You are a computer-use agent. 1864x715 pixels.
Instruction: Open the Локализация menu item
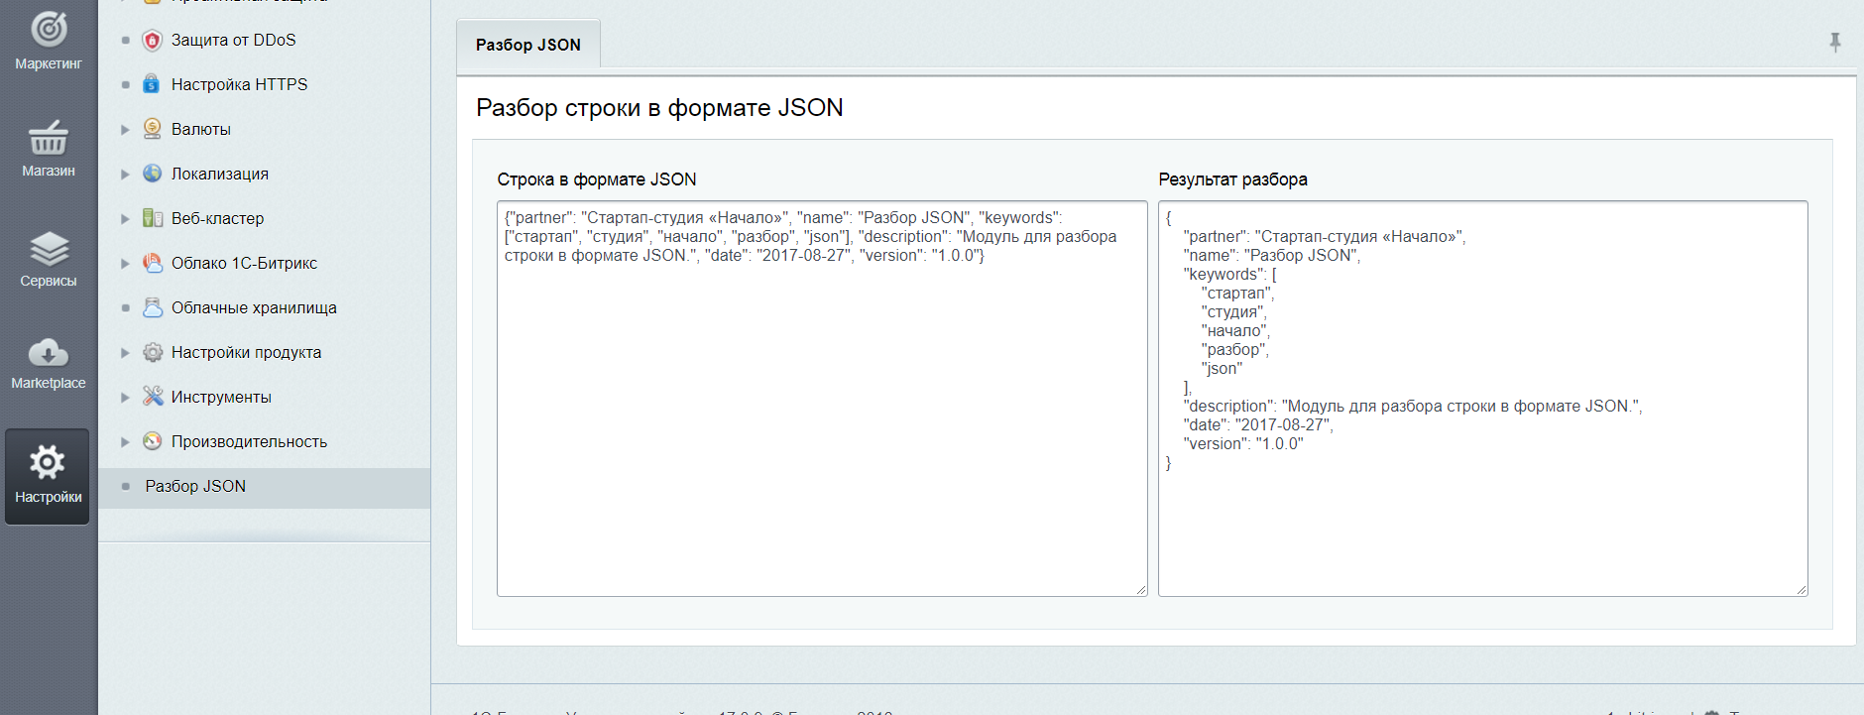[220, 174]
